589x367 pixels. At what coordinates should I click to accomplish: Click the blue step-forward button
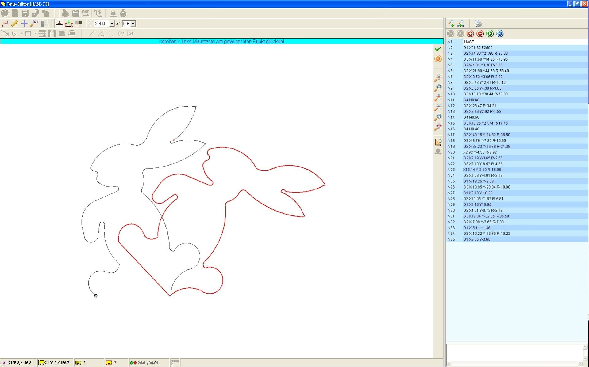500,34
